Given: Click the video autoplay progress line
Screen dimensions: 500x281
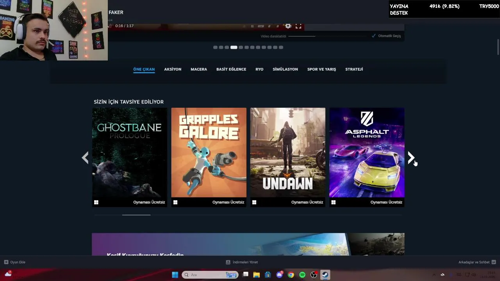Looking at the screenshot, I should [x=302, y=36].
